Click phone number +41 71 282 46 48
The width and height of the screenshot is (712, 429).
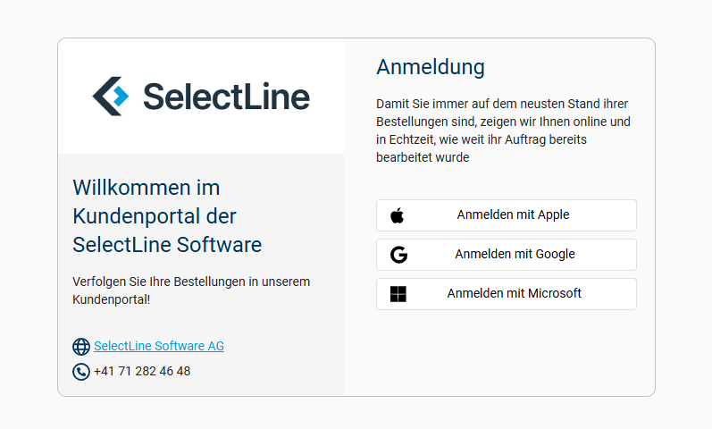click(x=142, y=371)
